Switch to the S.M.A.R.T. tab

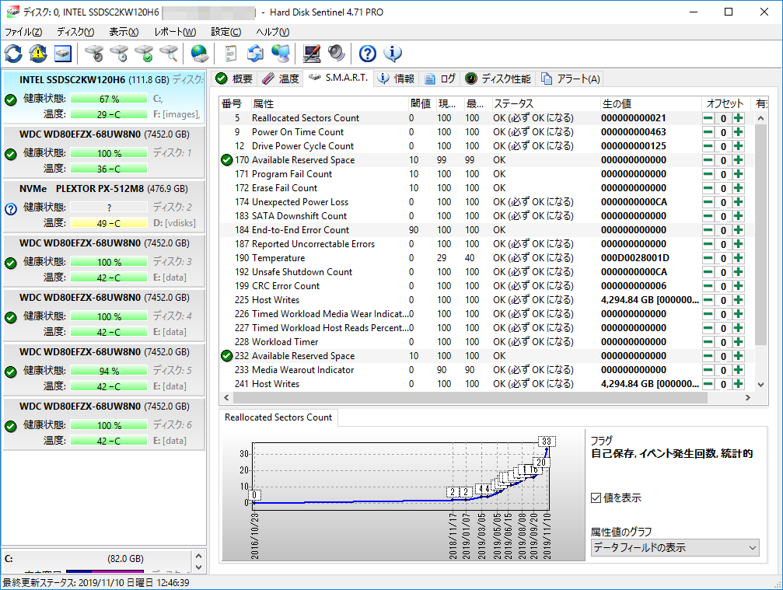pos(338,78)
